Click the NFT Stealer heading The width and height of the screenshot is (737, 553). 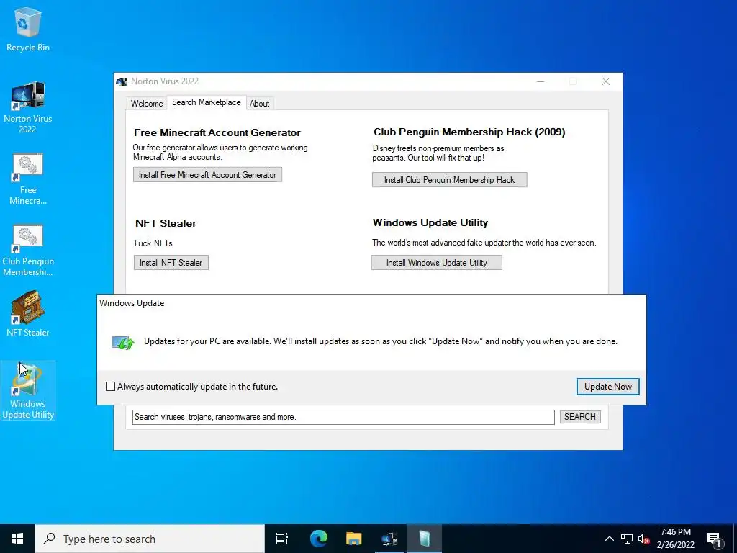click(166, 223)
